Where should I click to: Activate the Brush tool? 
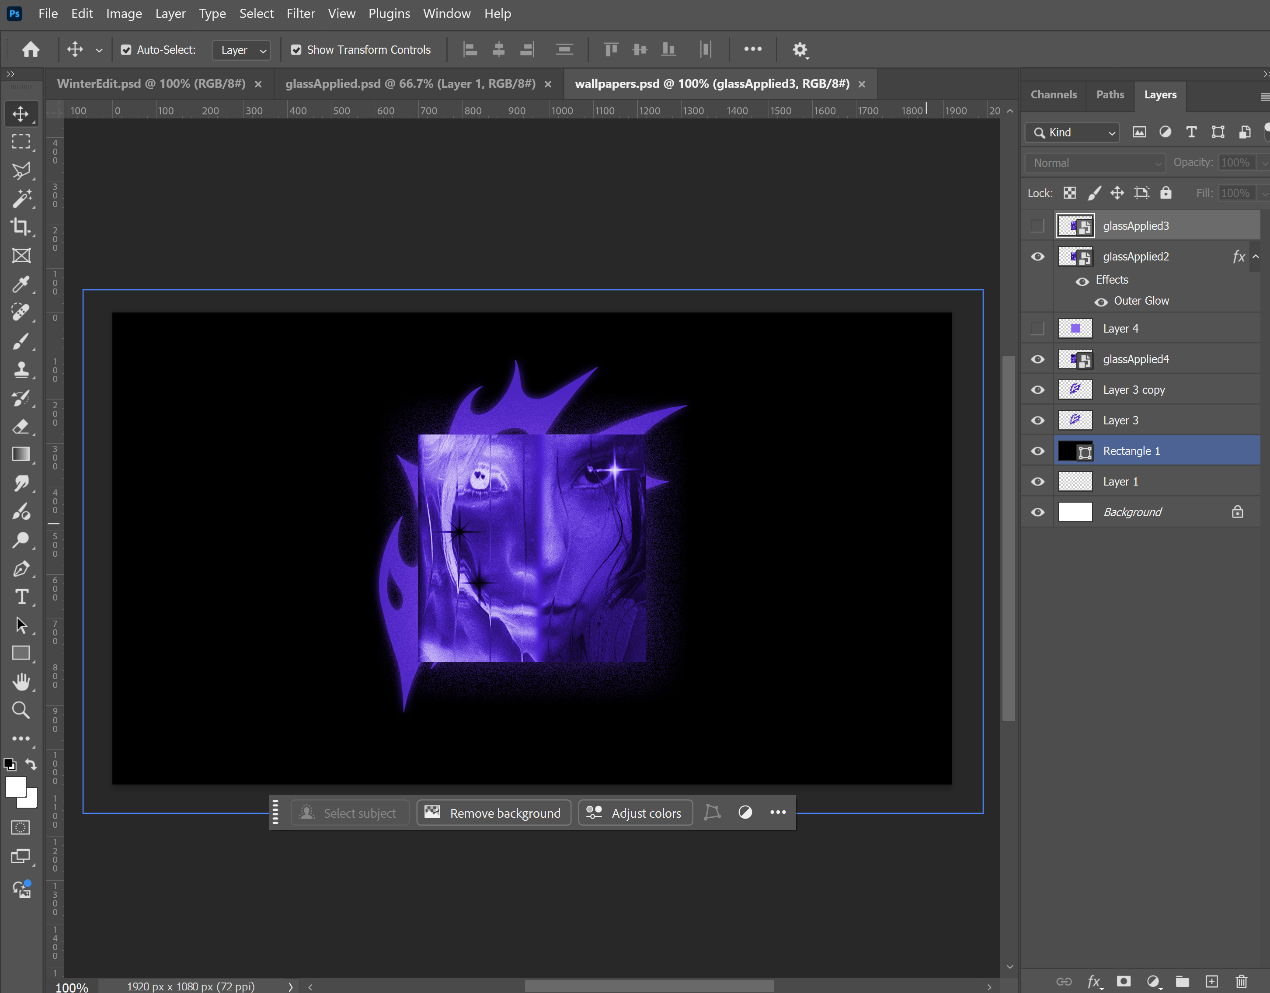[21, 341]
